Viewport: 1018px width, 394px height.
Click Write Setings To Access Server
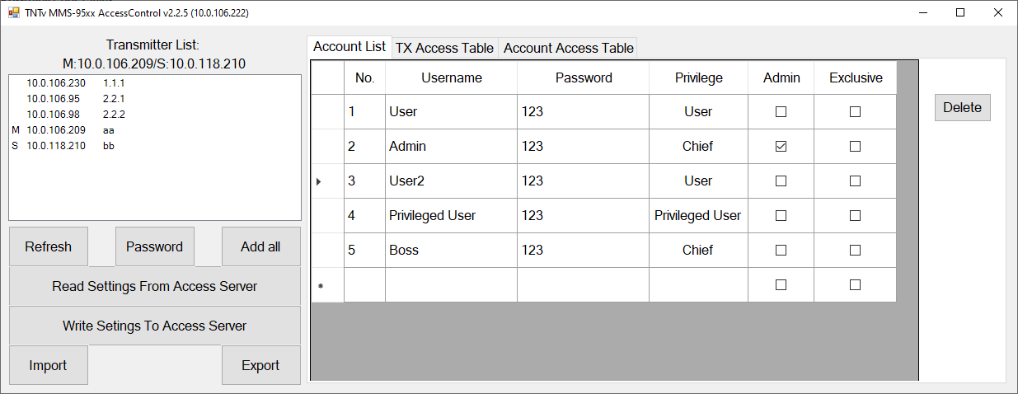(x=155, y=326)
